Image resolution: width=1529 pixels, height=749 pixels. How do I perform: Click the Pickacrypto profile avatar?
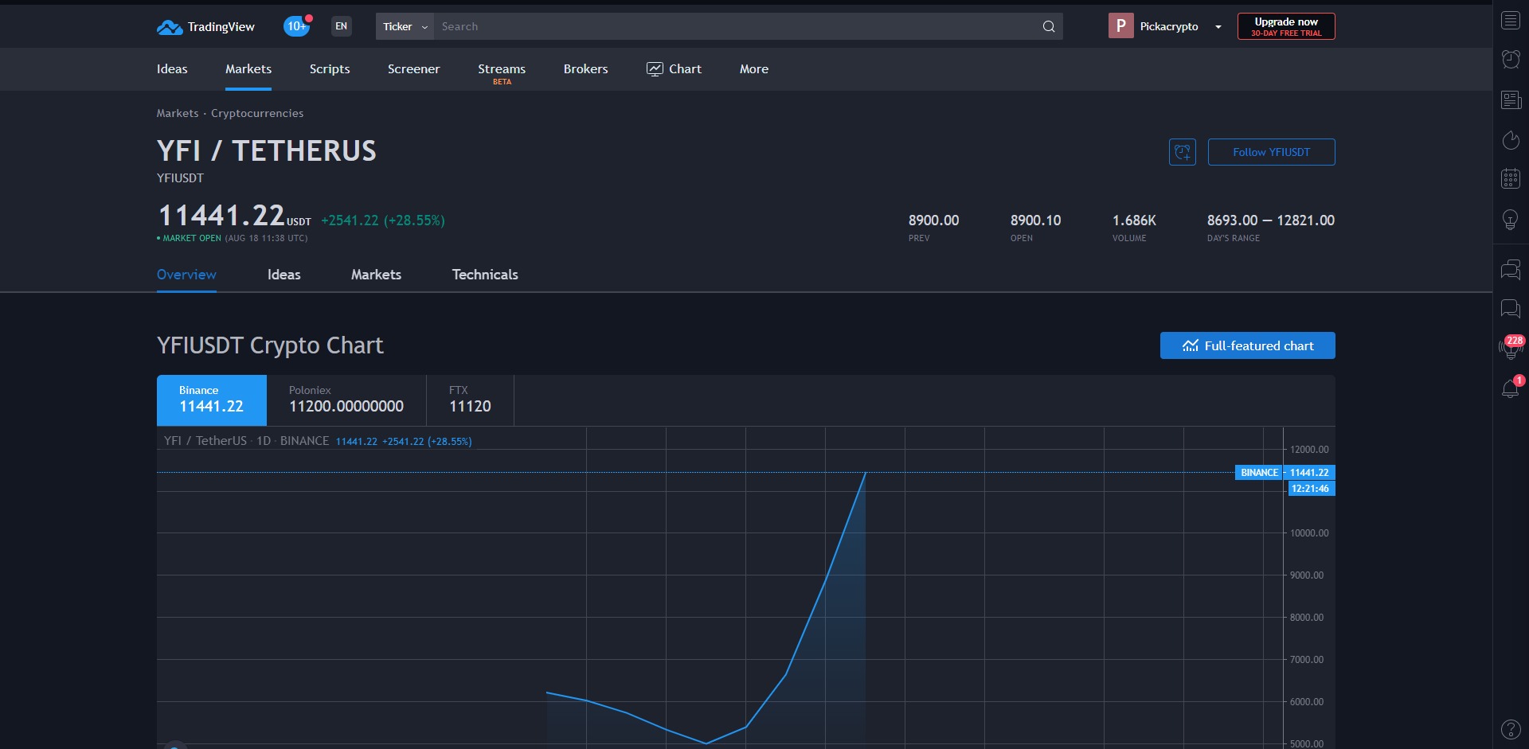tap(1120, 26)
